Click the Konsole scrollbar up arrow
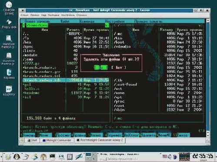 (208, 20)
